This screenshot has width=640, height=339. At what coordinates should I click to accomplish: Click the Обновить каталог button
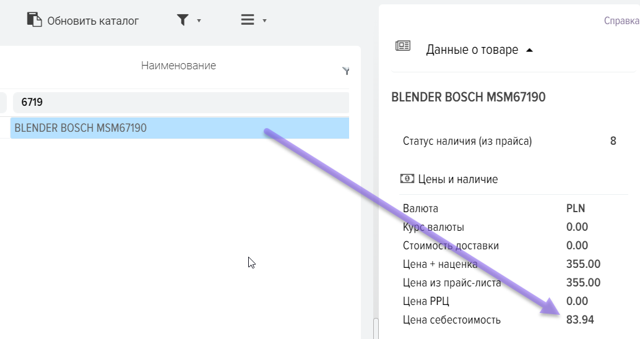(83, 20)
